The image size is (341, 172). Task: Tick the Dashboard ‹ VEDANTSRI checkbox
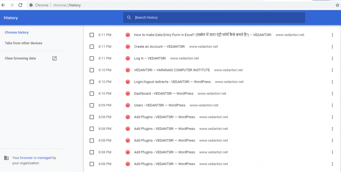[92, 94]
